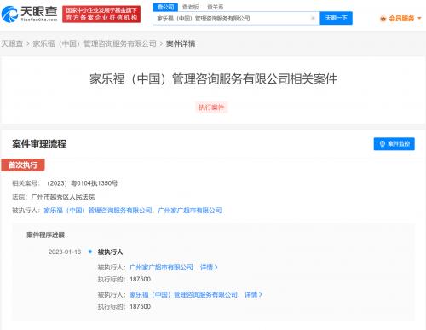Click the 案件监控 button
The image size is (426, 330).
394,144
